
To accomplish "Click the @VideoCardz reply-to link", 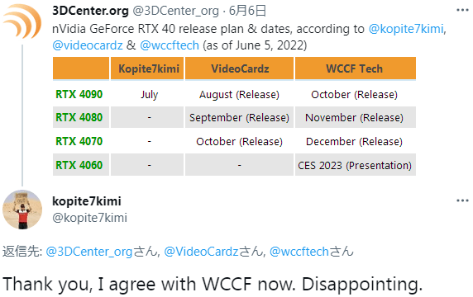I will (x=201, y=252).
